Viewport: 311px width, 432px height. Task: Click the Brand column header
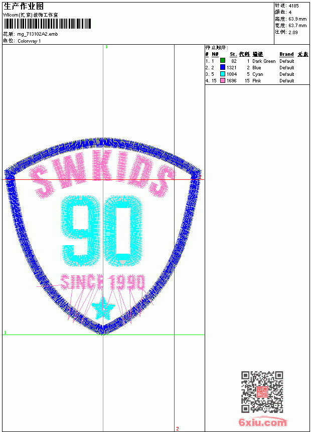(286, 54)
